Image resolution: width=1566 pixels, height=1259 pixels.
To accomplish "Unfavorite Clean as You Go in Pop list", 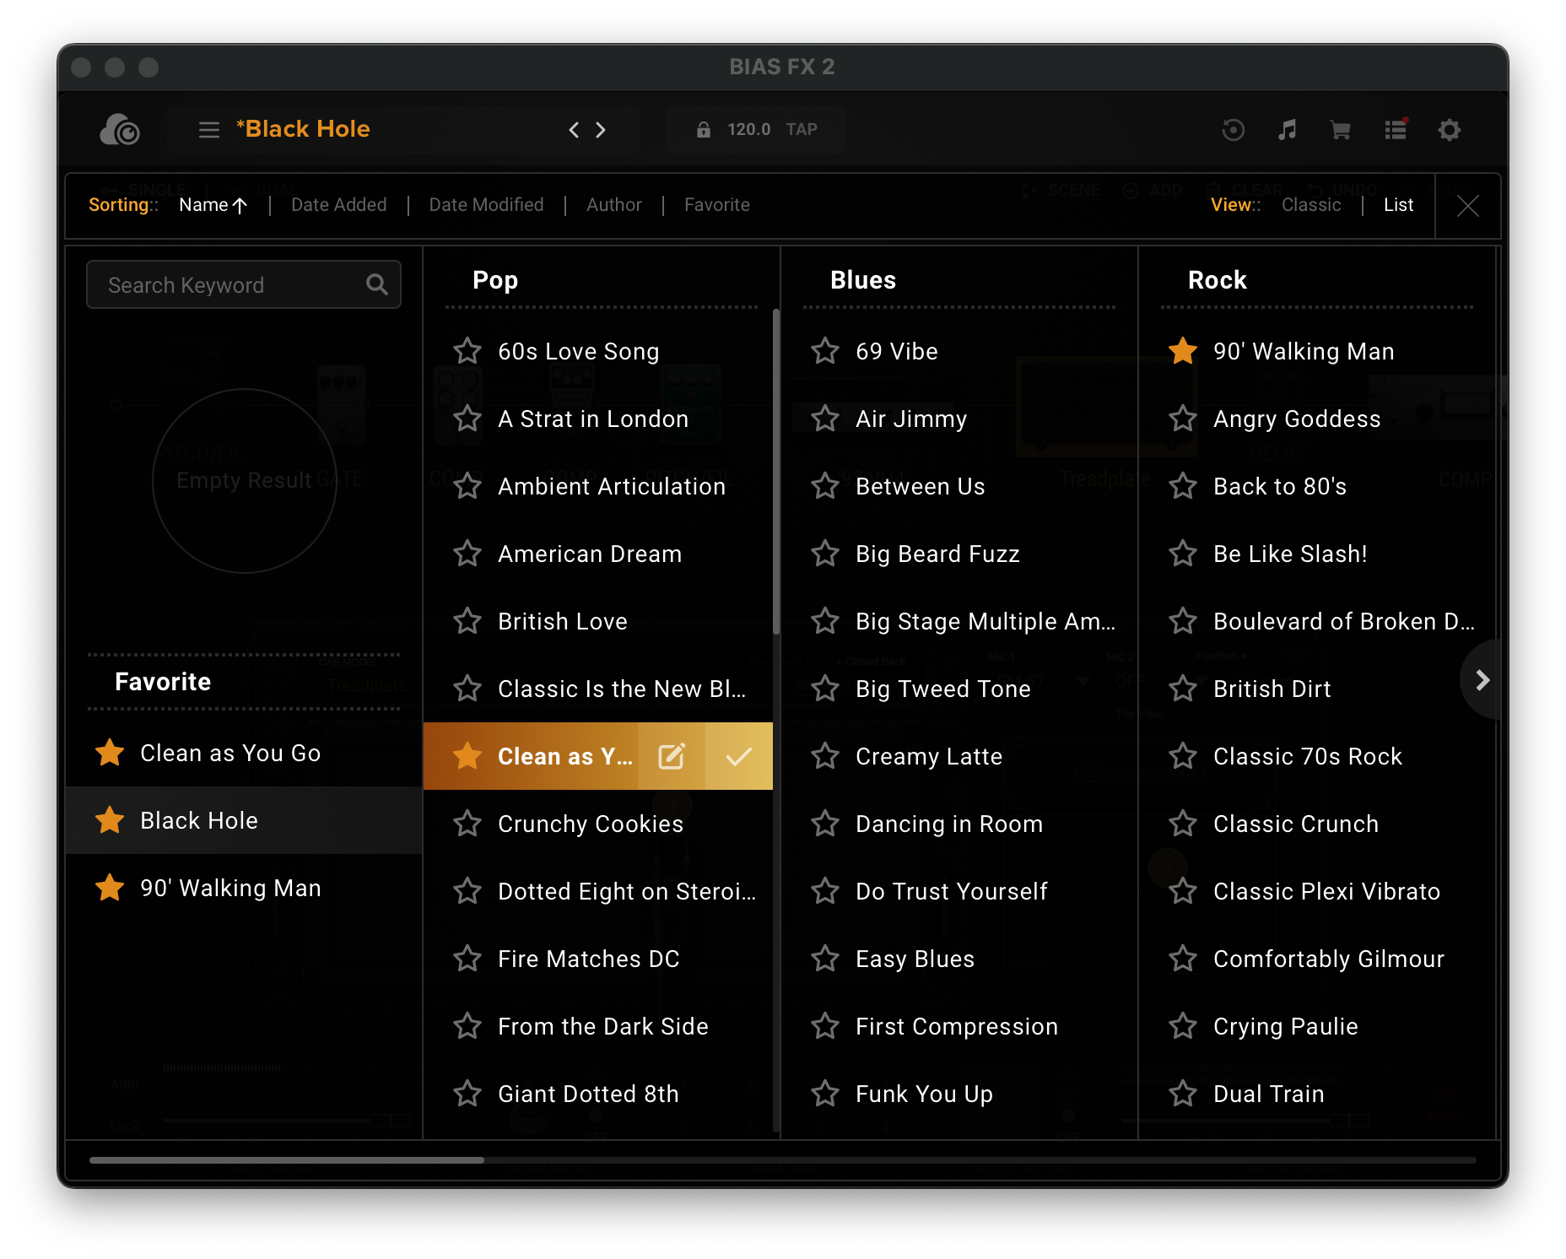I will [x=467, y=756].
